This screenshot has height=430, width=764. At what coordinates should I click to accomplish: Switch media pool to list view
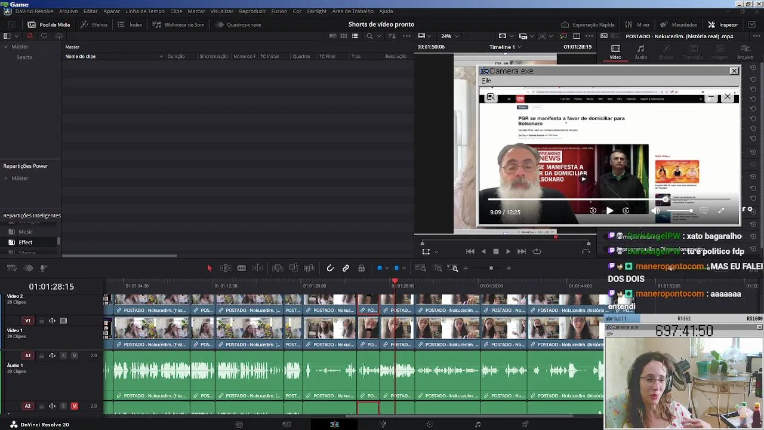(355, 36)
